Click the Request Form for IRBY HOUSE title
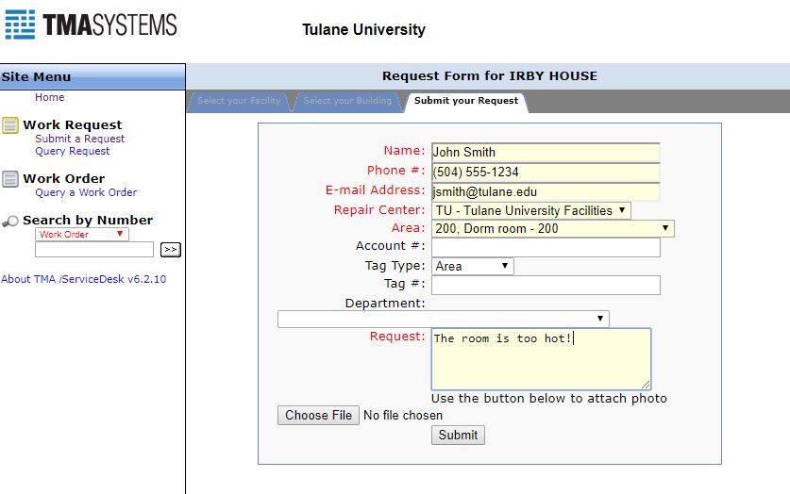 tap(490, 76)
